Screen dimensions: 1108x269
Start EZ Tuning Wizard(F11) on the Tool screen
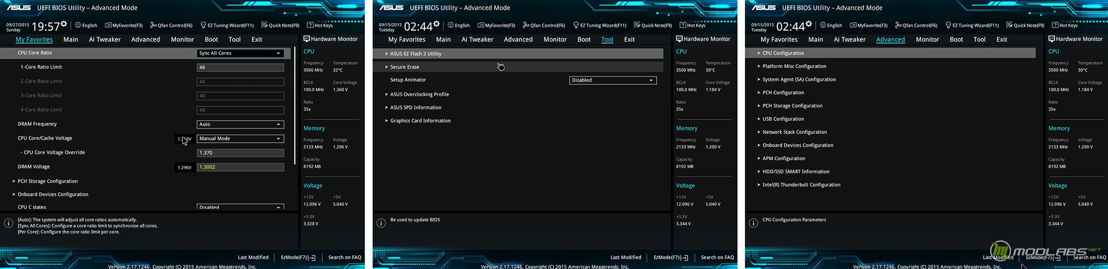(599, 25)
